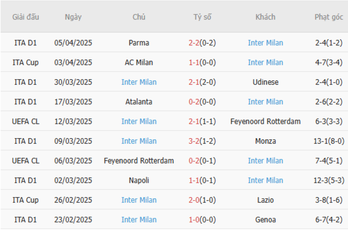Click the Parma team link
348x234 pixels.
[139, 43]
